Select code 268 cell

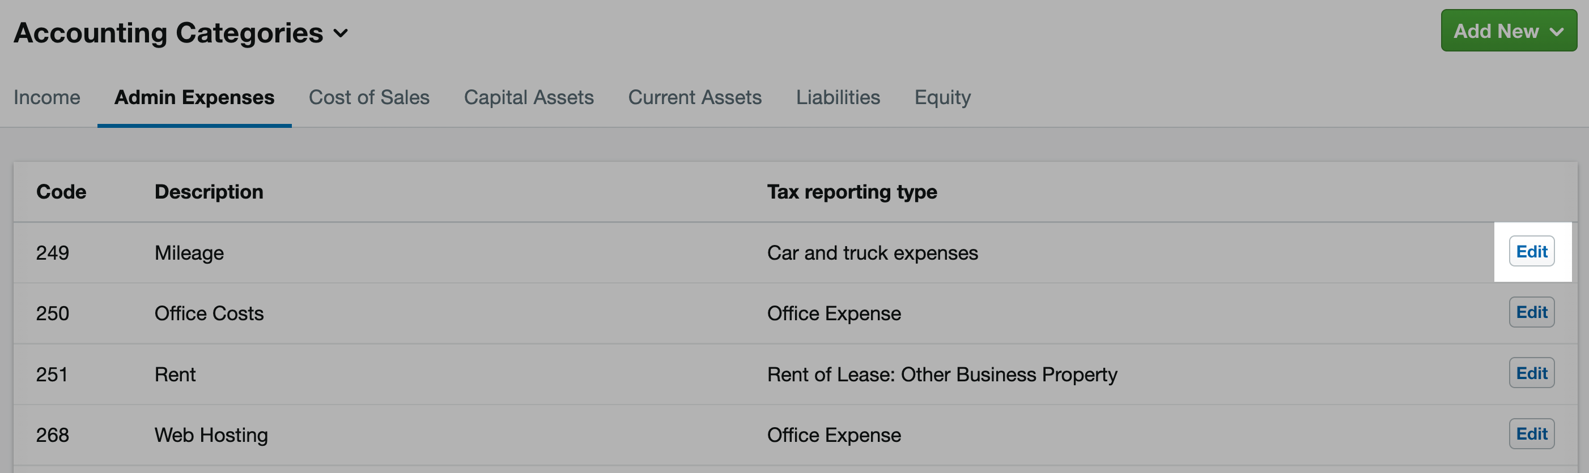coord(53,435)
